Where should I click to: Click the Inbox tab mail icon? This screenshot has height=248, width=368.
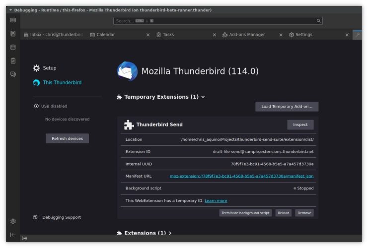coord(26,35)
